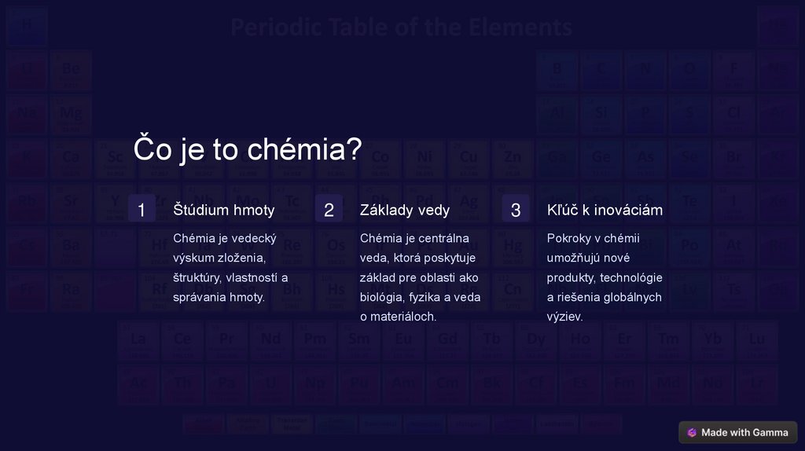
Task: Click the Periodic Table of the Elements title
Action: pyautogui.click(x=401, y=27)
